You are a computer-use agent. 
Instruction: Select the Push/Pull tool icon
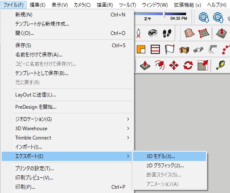145,65
